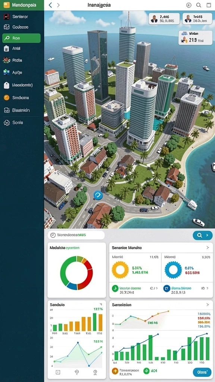Click the highlighted green Ron sidebar item
Image resolution: width=215 pixels, height=382 pixels.
pyautogui.click(x=21, y=38)
